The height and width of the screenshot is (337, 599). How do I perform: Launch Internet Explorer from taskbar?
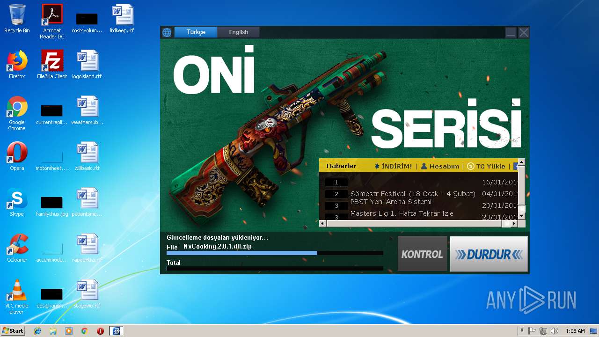pos(37,331)
